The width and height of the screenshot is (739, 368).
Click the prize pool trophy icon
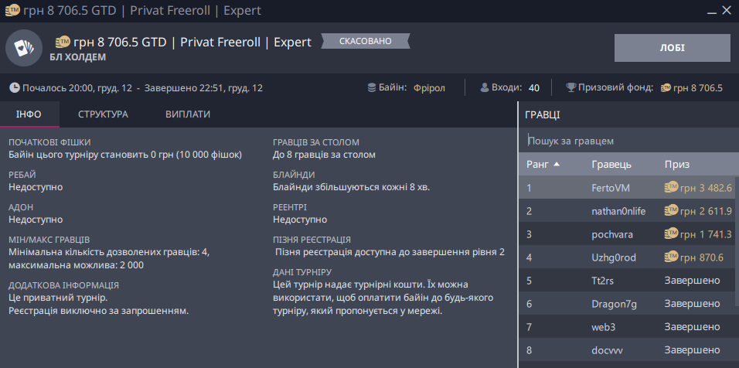click(570, 87)
